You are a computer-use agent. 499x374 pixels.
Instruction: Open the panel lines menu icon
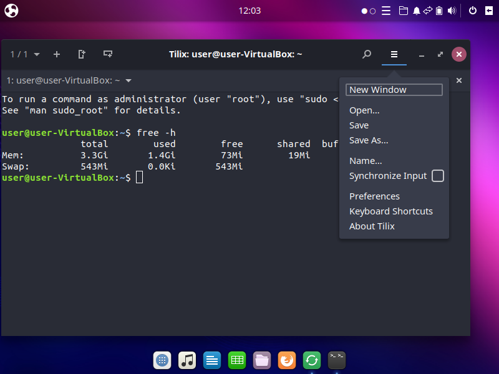click(x=386, y=11)
